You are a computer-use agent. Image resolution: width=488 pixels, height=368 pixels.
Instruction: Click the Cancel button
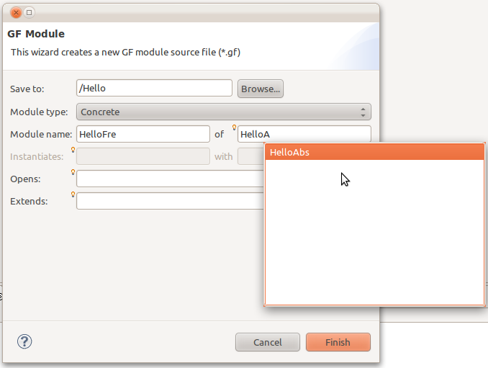click(267, 342)
